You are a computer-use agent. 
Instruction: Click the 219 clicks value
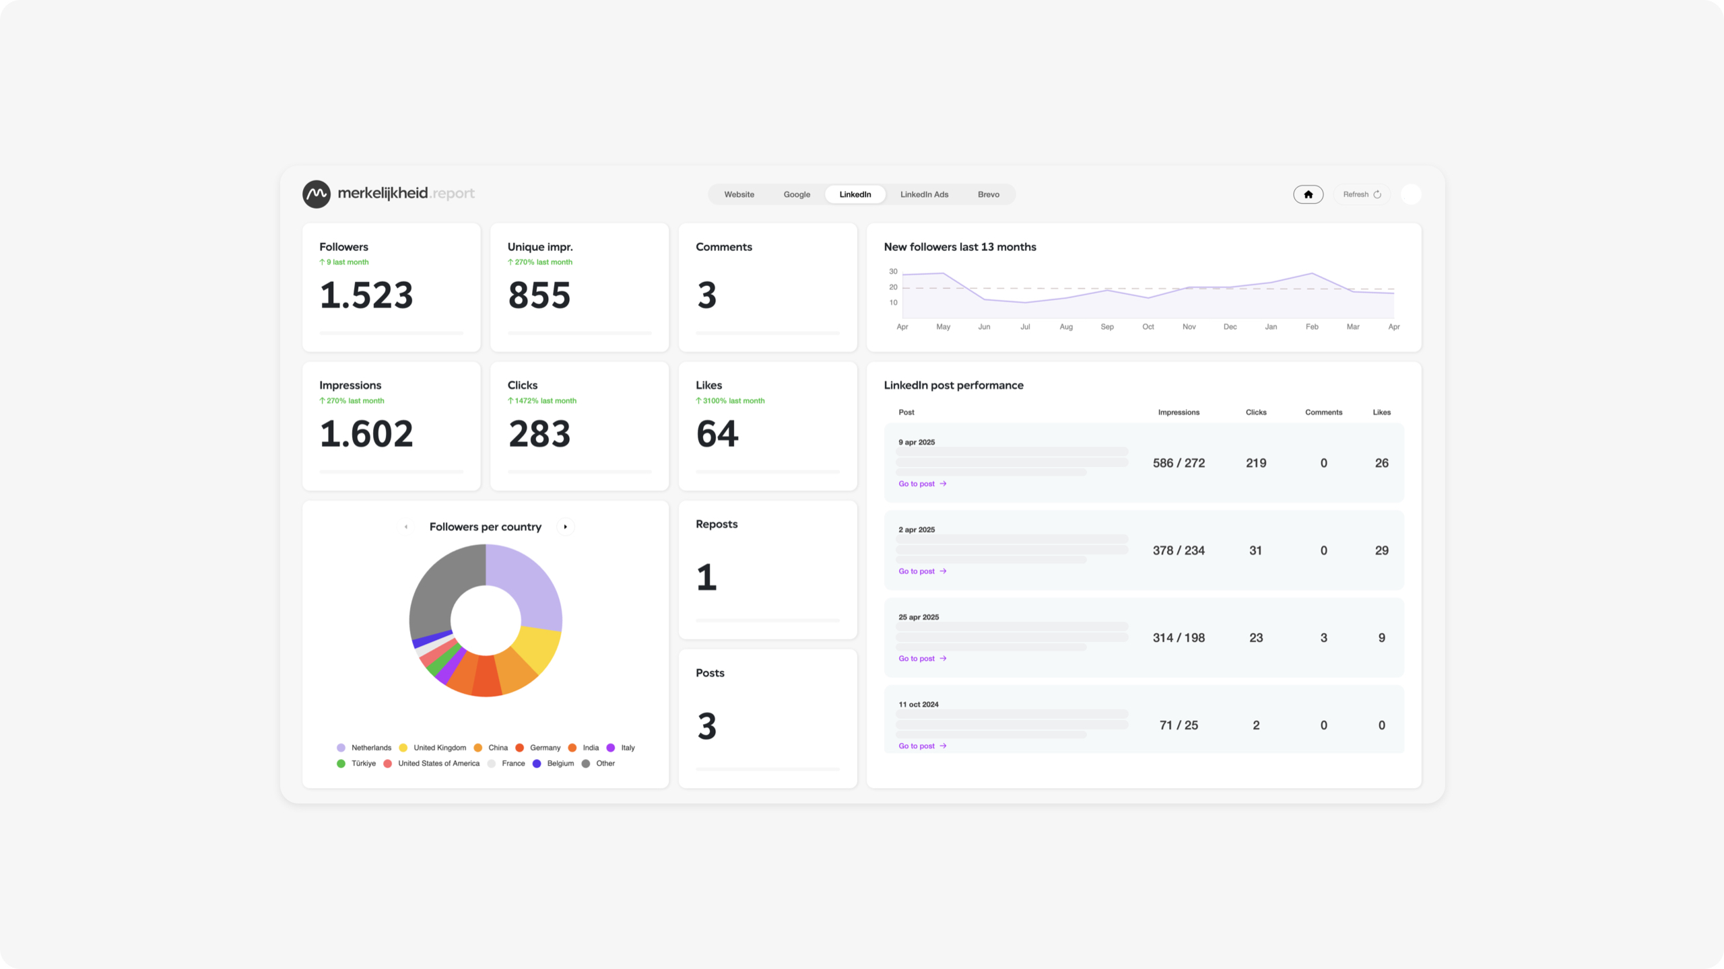(x=1256, y=463)
